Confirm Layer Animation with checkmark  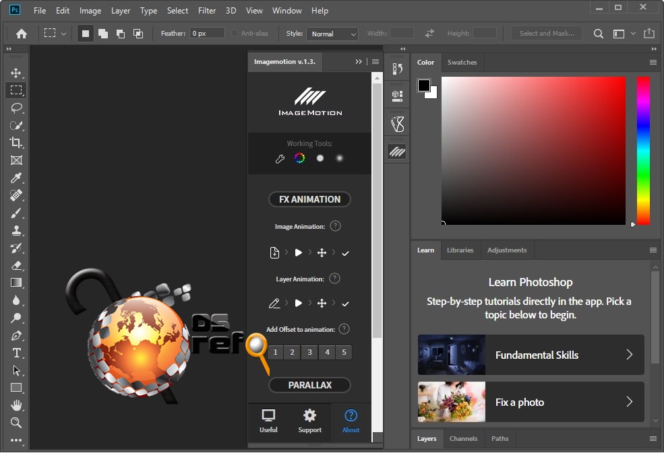click(346, 304)
